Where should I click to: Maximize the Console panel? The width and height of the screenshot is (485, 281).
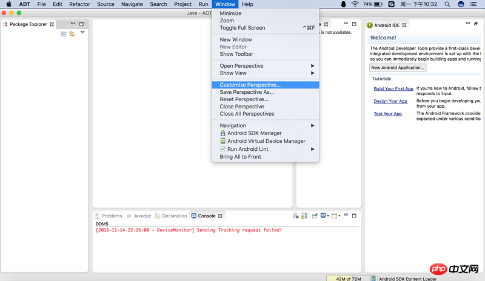click(354, 216)
